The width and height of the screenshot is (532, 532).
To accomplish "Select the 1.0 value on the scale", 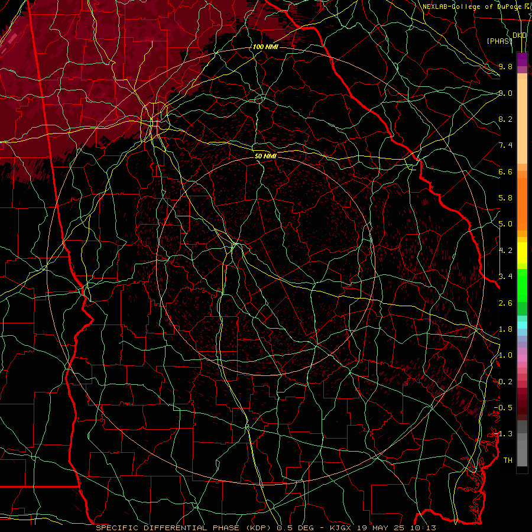I will 505,355.
